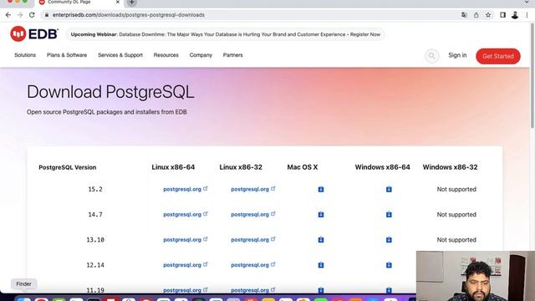Open the Partners menu

click(x=232, y=55)
